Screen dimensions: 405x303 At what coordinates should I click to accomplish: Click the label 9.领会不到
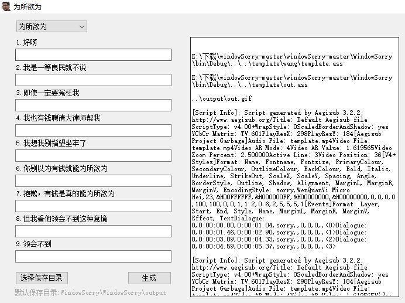(33, 244)
